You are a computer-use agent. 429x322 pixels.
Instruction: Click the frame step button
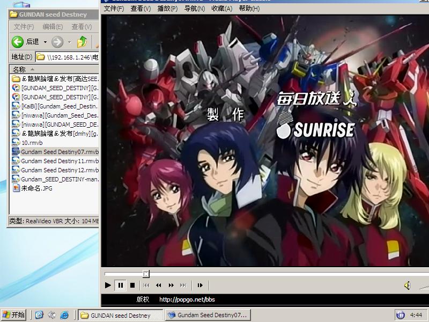coord(200,286)
